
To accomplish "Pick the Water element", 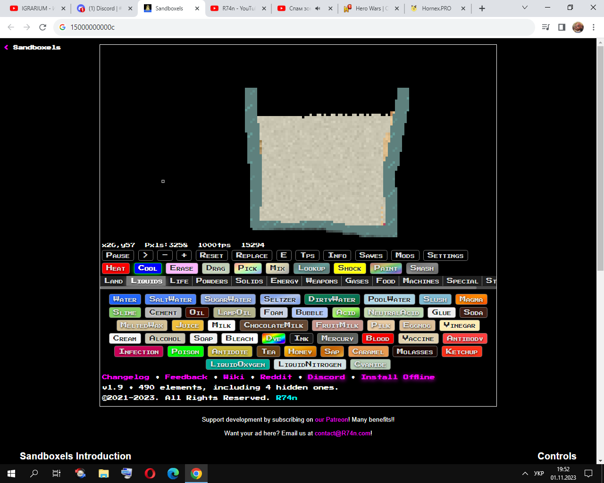I will pyautogui.click(x=125, y=300).
